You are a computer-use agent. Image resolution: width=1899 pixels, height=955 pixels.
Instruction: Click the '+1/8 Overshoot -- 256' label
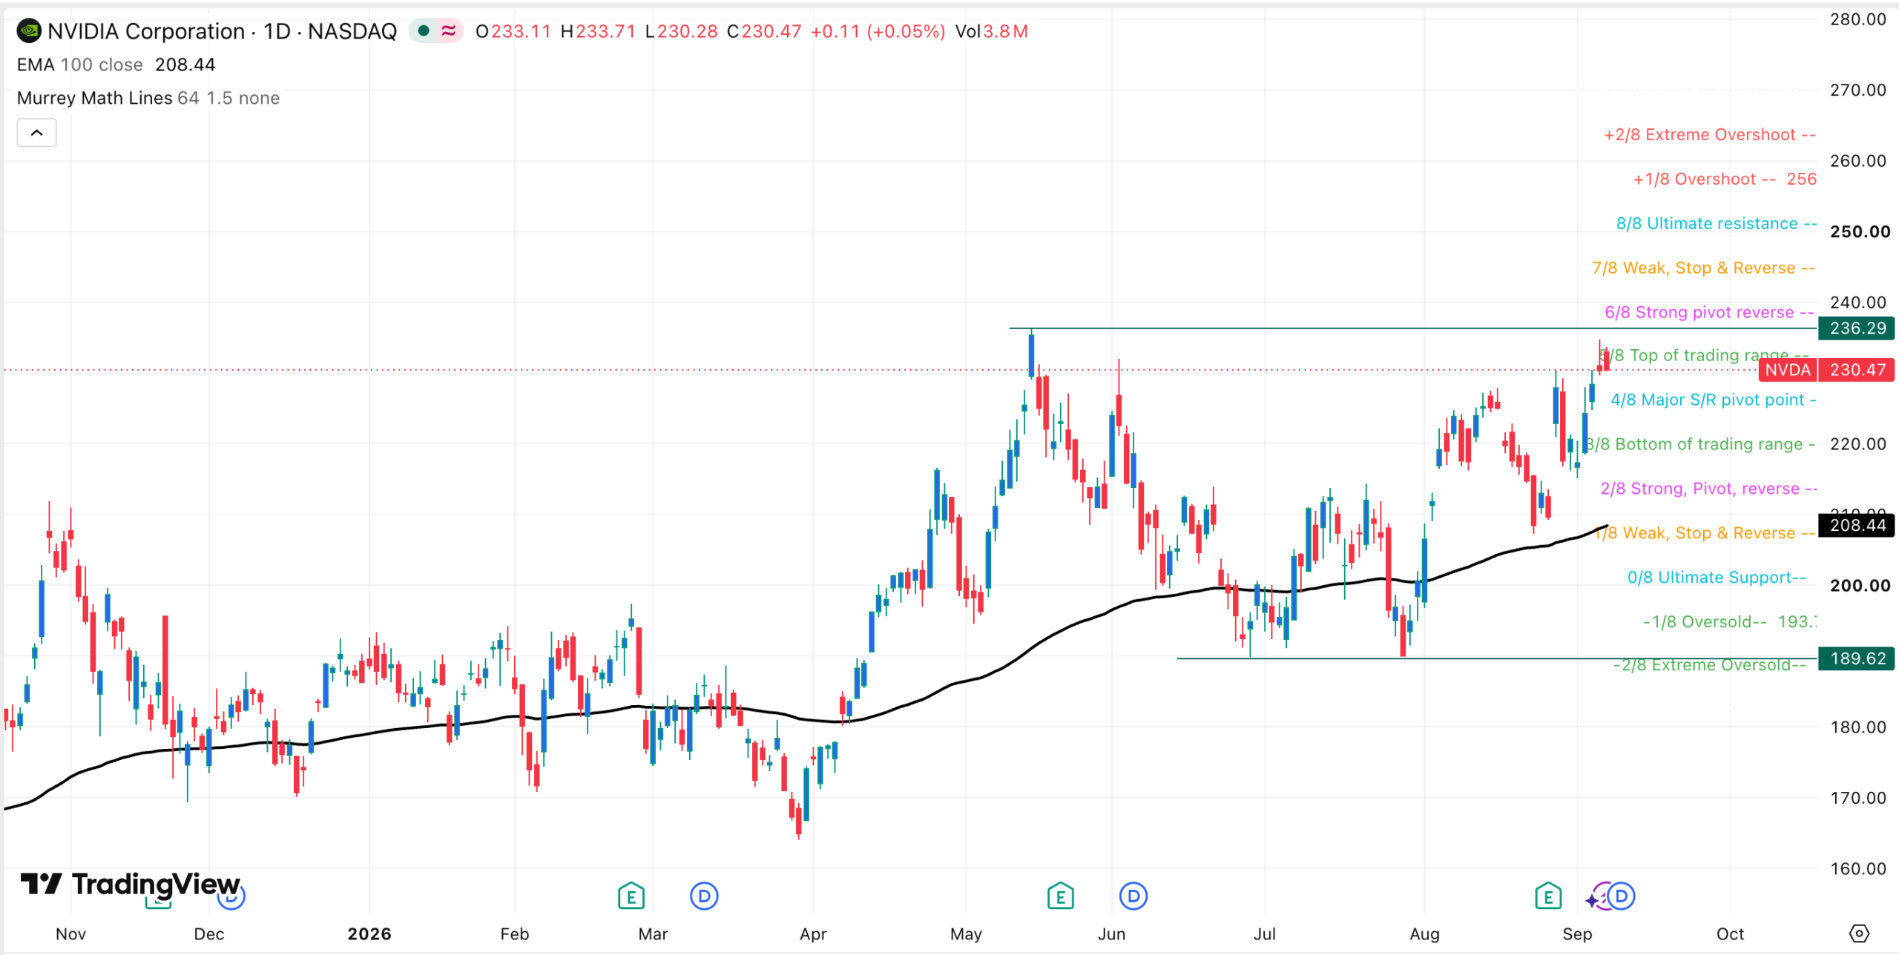click(1725, 179)
